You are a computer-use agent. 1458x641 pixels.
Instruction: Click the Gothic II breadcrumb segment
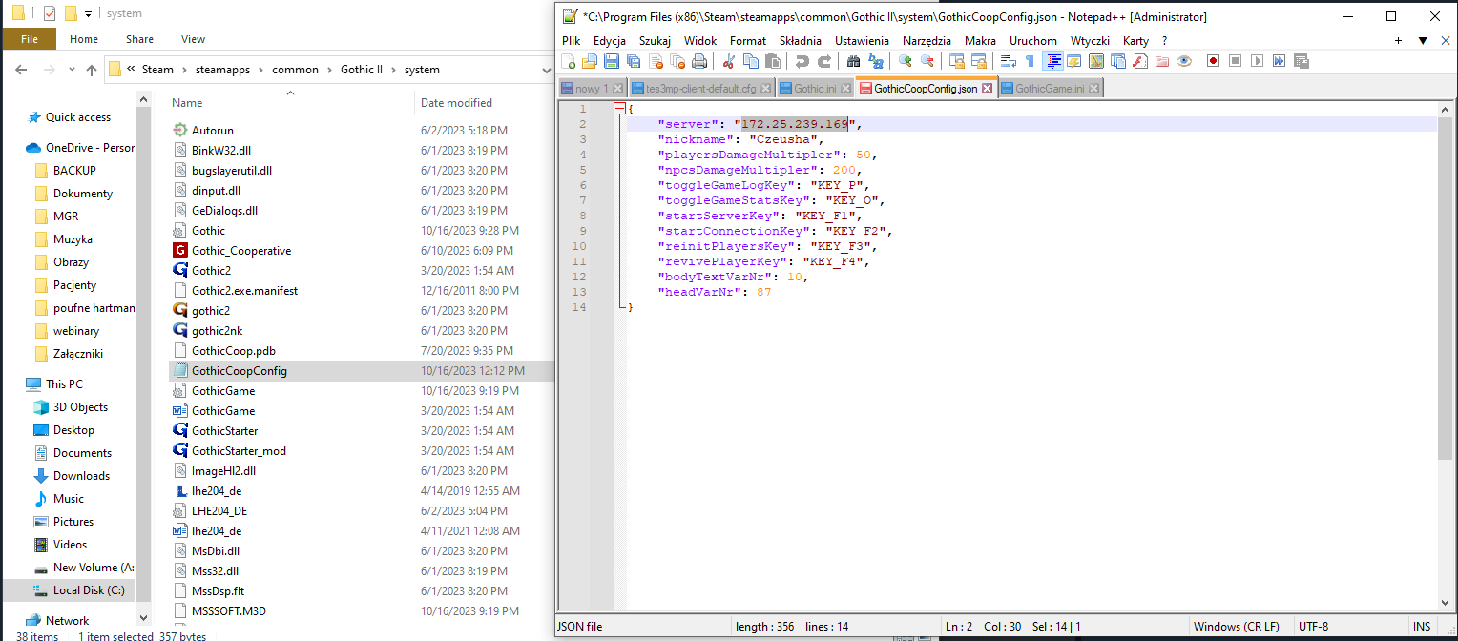tap(362, 70)
